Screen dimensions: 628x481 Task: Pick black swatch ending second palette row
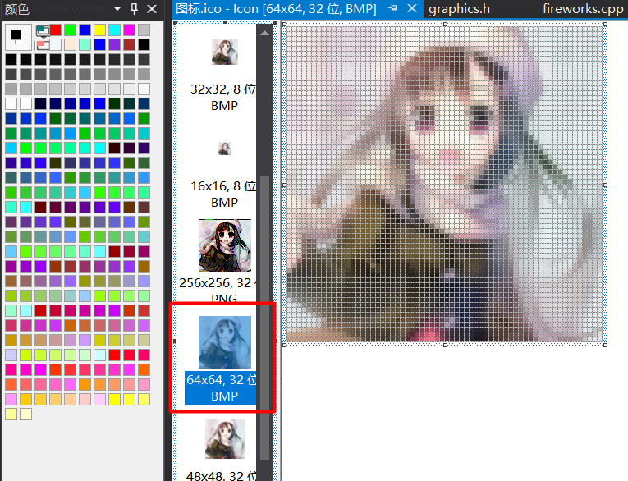click(144, 44)
